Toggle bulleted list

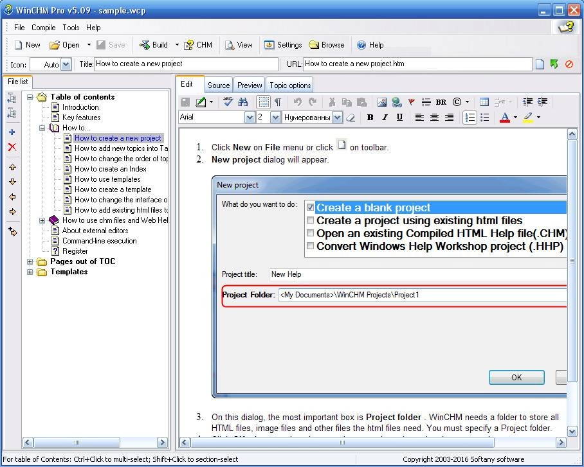[484, 118]
